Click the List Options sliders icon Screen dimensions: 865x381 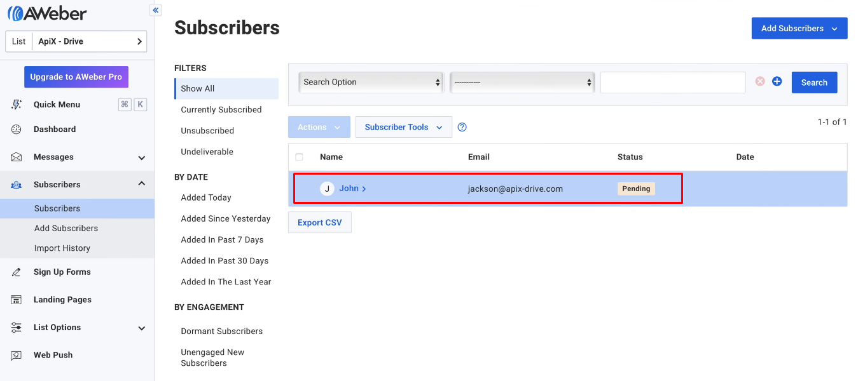[x=18, y=327]
